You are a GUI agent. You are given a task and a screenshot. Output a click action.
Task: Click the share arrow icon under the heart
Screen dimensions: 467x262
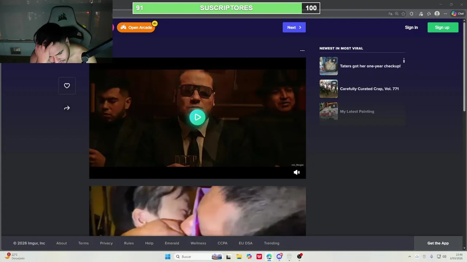[67, 108]
